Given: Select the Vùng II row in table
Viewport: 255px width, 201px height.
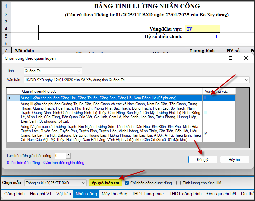Looking at the screenshot, I should point(111,98).
